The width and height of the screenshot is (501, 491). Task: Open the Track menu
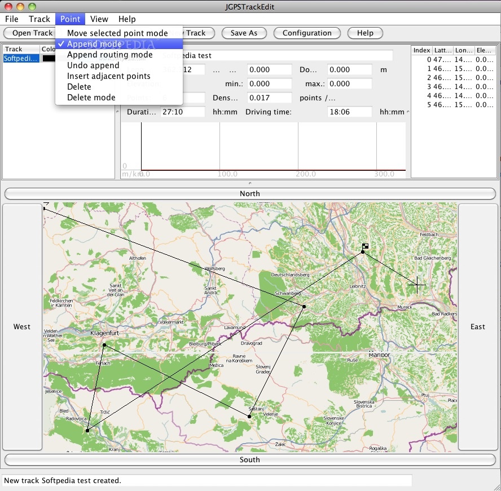[39, 19]
